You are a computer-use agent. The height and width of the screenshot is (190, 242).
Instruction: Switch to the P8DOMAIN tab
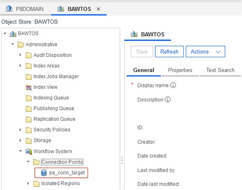(x=25, y=9)
